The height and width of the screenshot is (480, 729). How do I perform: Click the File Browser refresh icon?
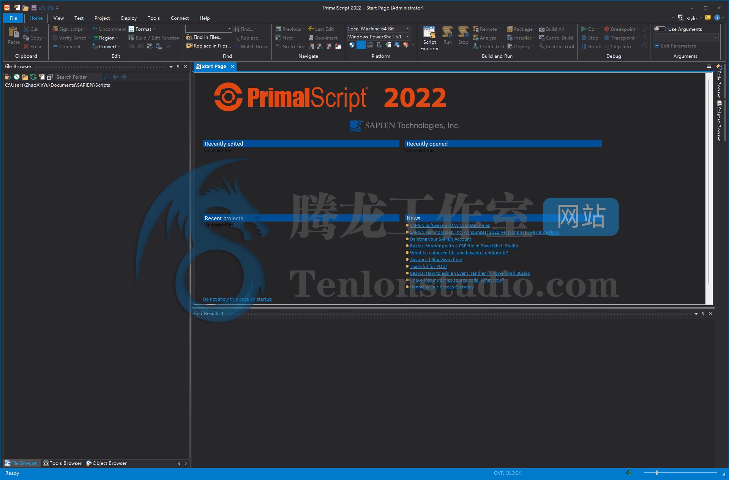(x=33, y=77)
